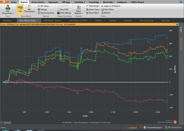
Task: Click HoldemManager2 database in status bar
Action: [x=153, y=128]
